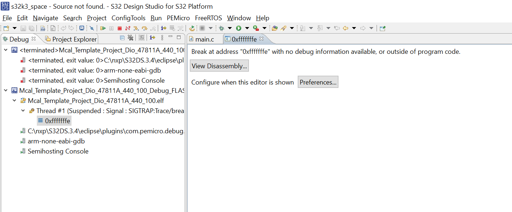Image resolution: width=512 pixels, height=212 pixels.
Task: Toggle instruction stepping mode
Action: 163,28
